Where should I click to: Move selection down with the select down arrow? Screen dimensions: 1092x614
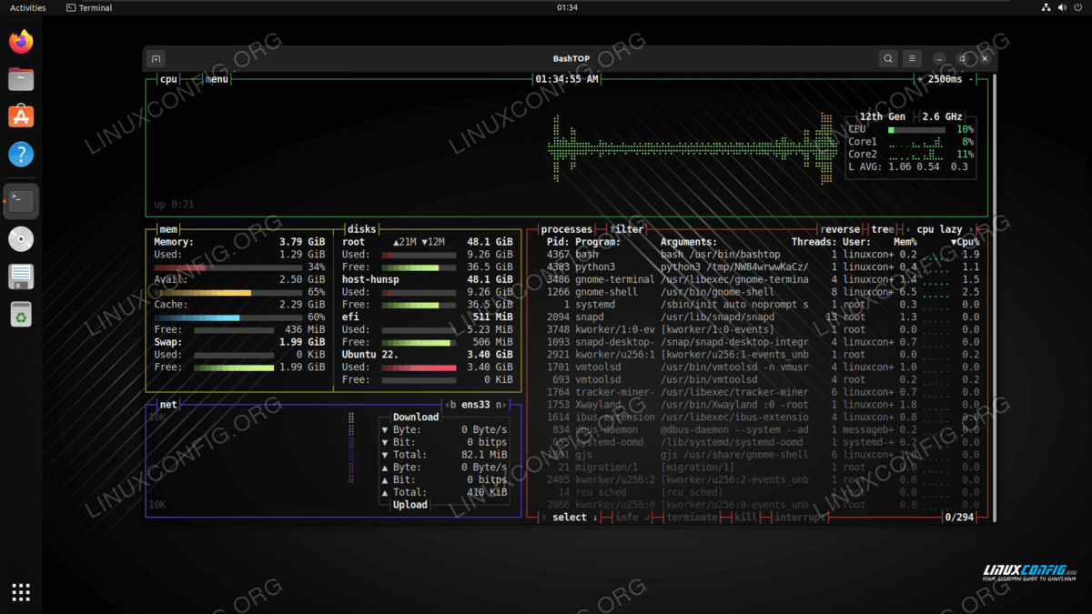pyautogui.click(x=596, y=518)
